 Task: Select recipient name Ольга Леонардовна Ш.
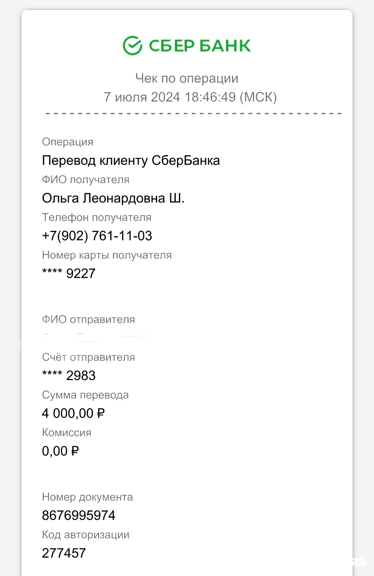[113, 198]
